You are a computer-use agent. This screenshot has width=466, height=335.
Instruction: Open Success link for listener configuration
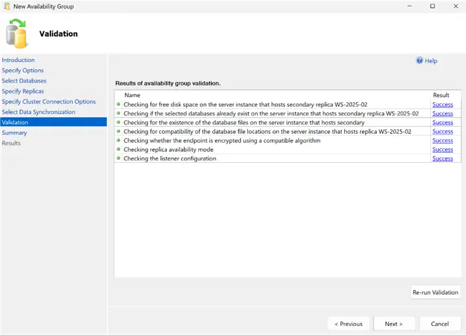(443, 158)
